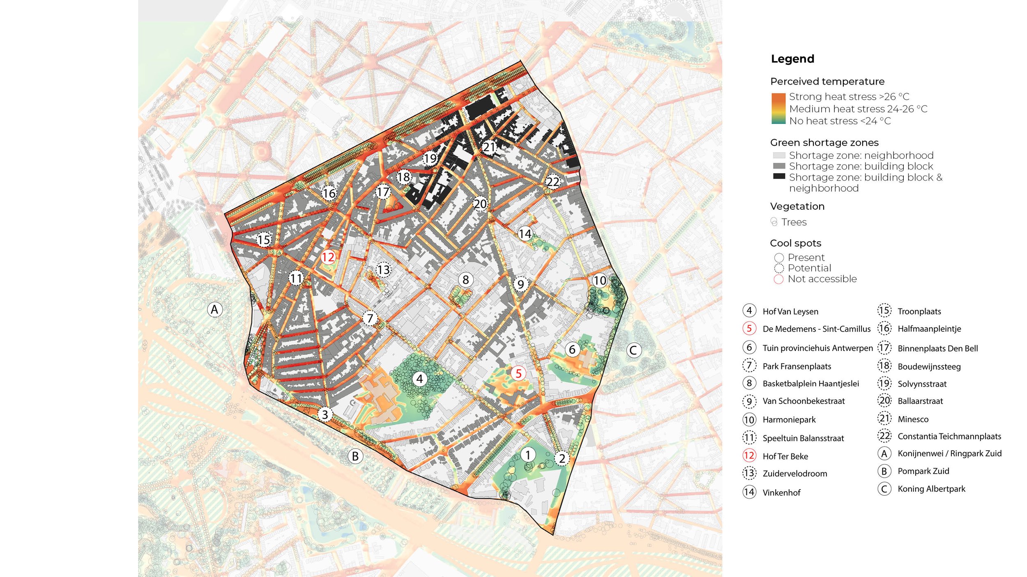This screenshot has height=577, width=1027.
Task: Click the perceived temperature gradient bar
Action: (778, 109)
